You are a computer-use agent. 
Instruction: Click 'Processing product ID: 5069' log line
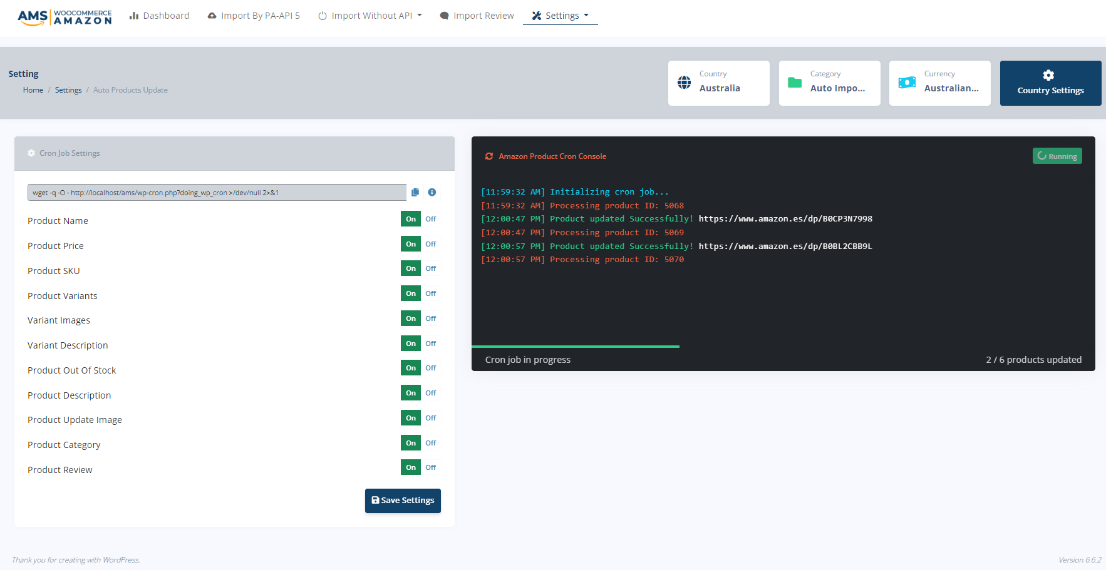[582, 233]
